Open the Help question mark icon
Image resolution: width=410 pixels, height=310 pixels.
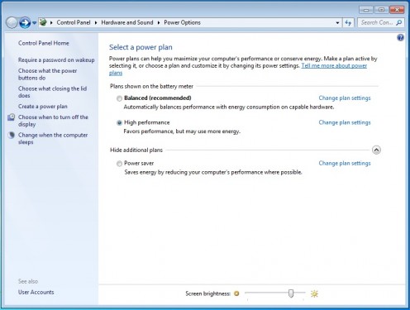click(x=400, y=37)
